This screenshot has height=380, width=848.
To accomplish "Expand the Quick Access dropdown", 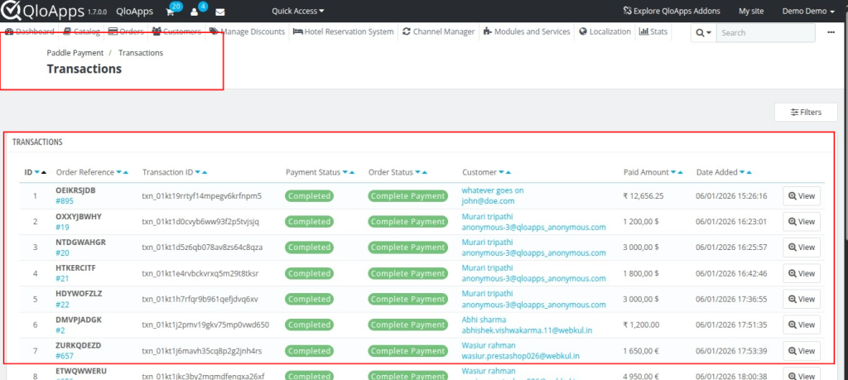I will tap(298, 11).
